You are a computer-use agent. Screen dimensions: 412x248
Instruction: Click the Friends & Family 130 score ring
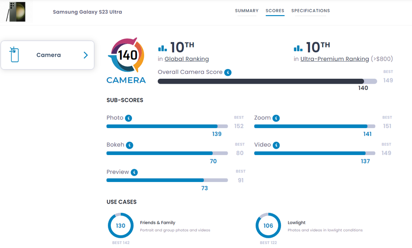pos(121,225)
